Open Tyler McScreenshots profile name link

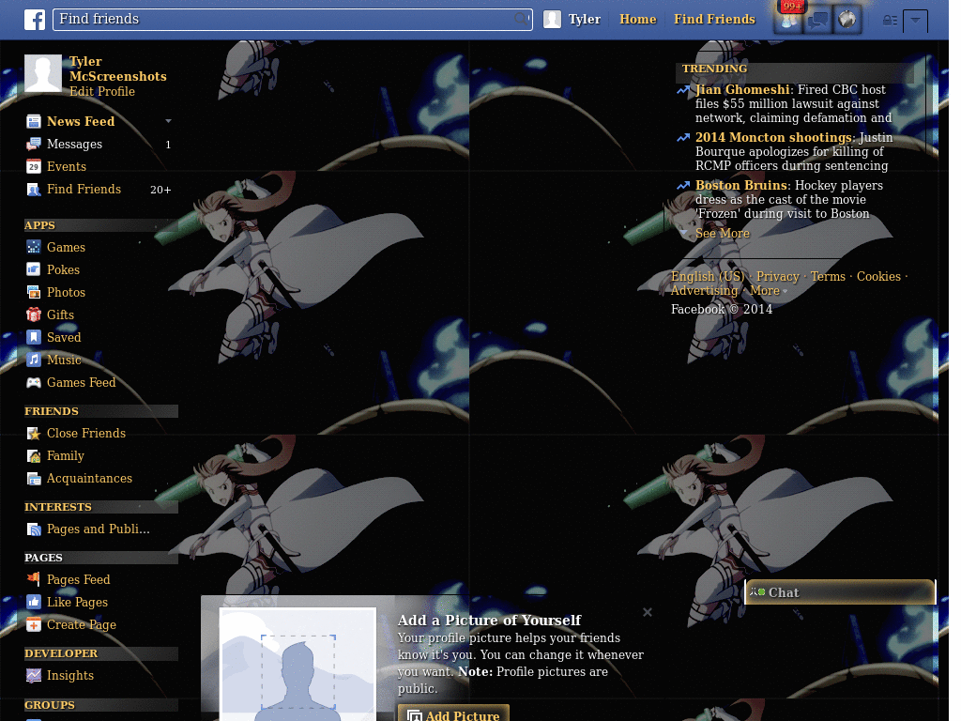(117, 69)
